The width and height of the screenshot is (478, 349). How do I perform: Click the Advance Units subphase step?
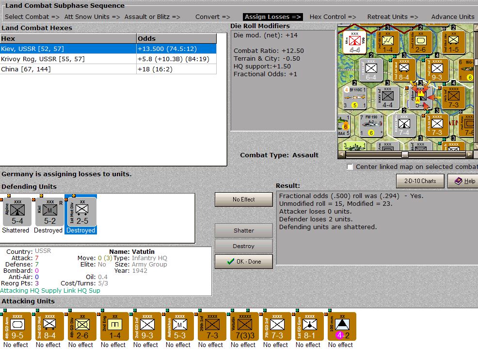(453, 17)
